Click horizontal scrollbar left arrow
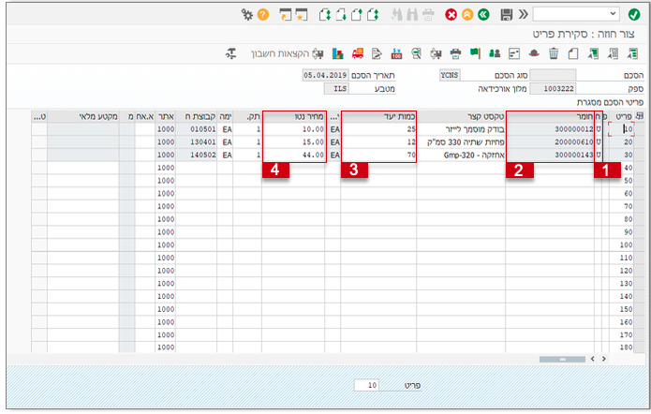The image size is (651, 414). [593, 359]
